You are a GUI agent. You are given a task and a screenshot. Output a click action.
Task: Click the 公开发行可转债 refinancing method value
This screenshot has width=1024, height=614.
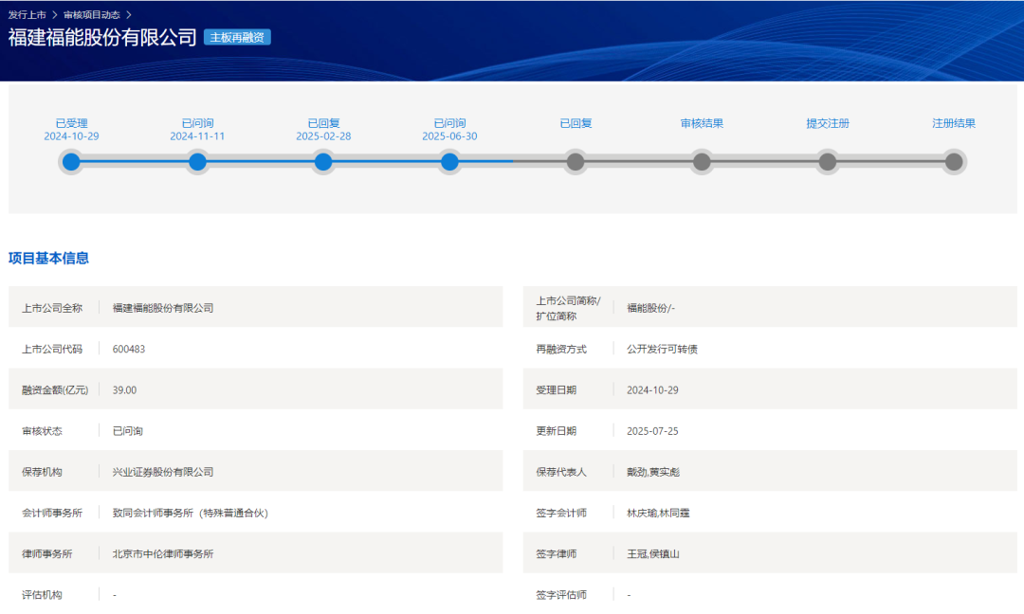coord(663,349)
